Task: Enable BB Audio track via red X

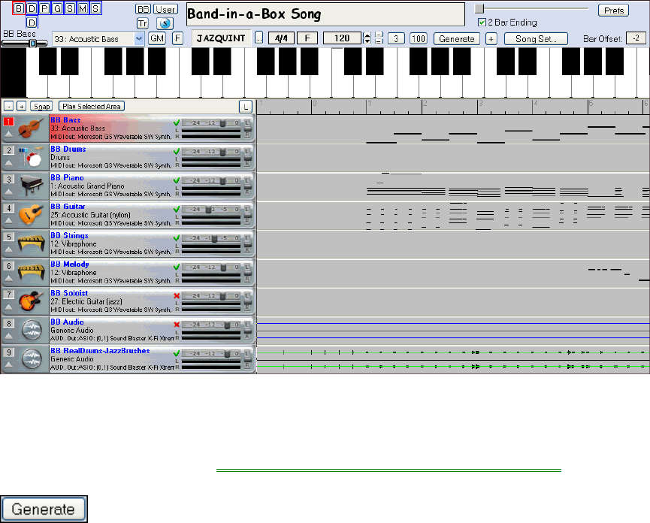Action: click(x=177, y=325)
